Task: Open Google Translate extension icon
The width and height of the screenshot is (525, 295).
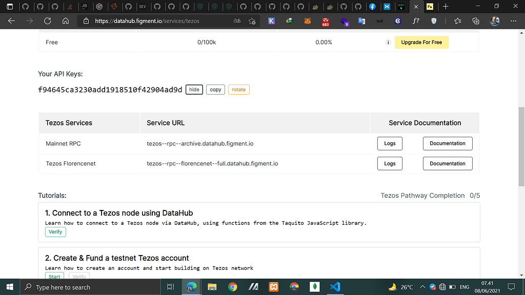Action: coord(361,20)
